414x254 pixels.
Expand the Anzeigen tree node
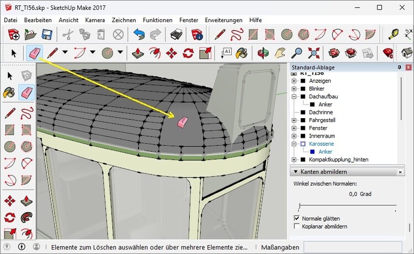point(294,81)
